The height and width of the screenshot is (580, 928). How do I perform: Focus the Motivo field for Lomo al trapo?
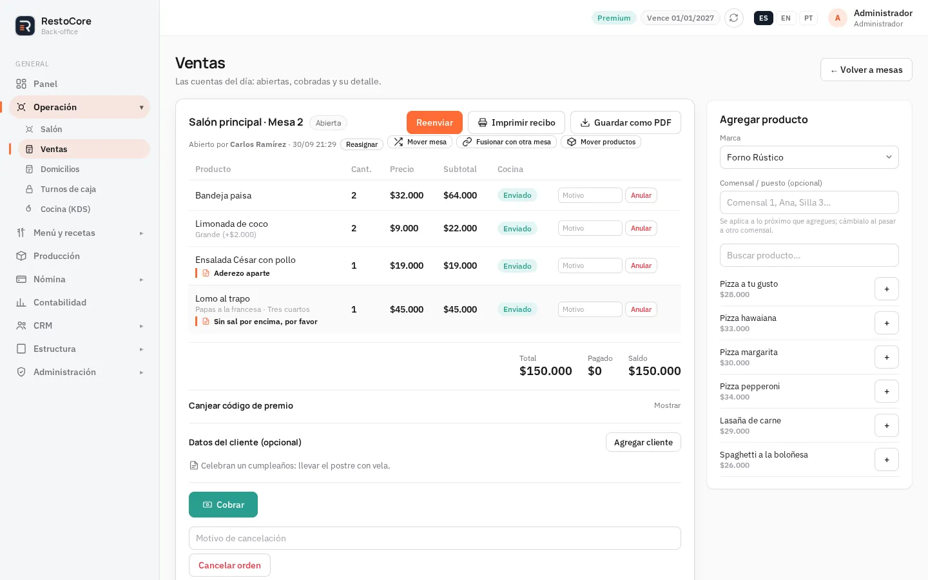click(590, 309)
